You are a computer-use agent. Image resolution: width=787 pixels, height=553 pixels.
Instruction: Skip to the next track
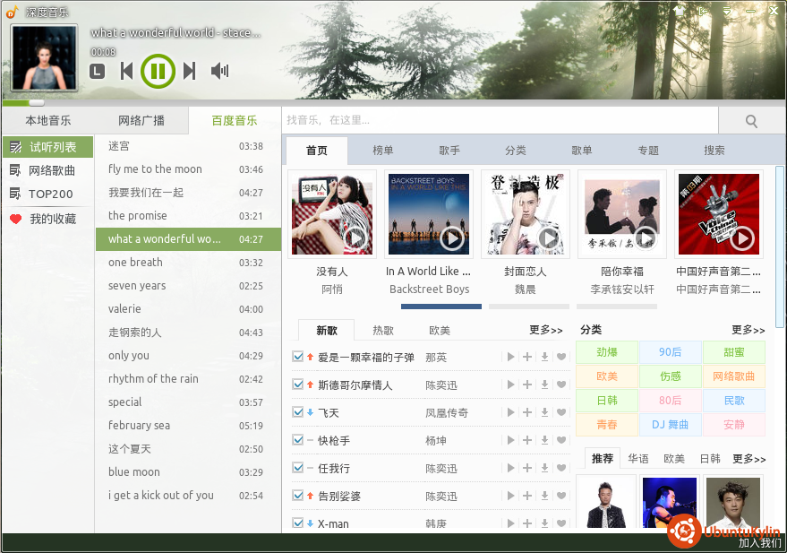point(189,72)
